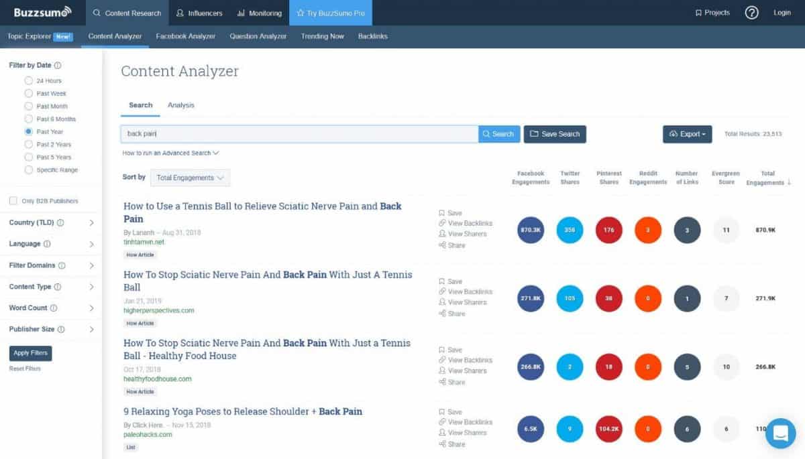
Task: Click the Login link
Action: pyautogui.click(x=782, y=13)
